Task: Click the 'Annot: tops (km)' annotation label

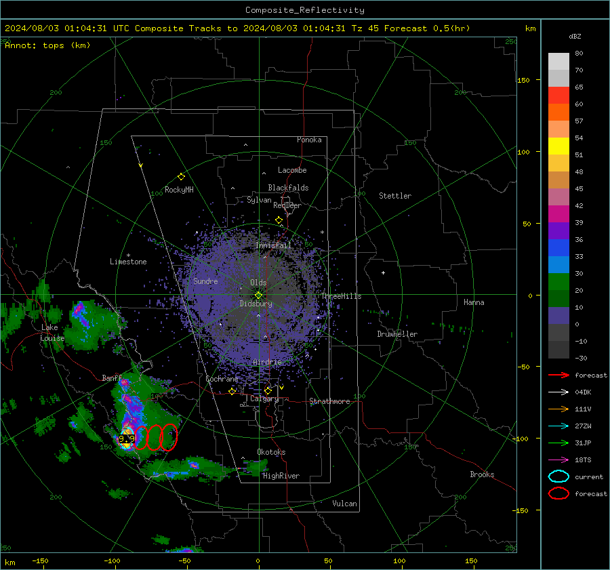Action: 47,45
